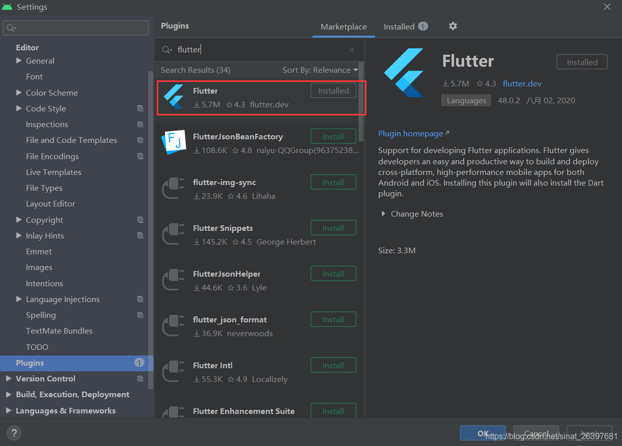This screenshot has height=446, width=622.
Task: Click the Installed button in plugin details
Action: 582,62
